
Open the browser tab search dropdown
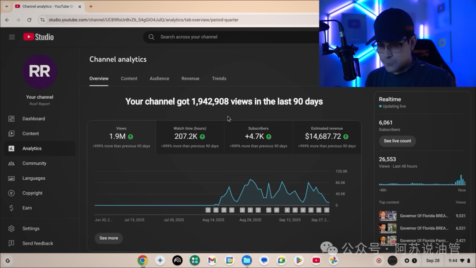(x=6, y=7)
